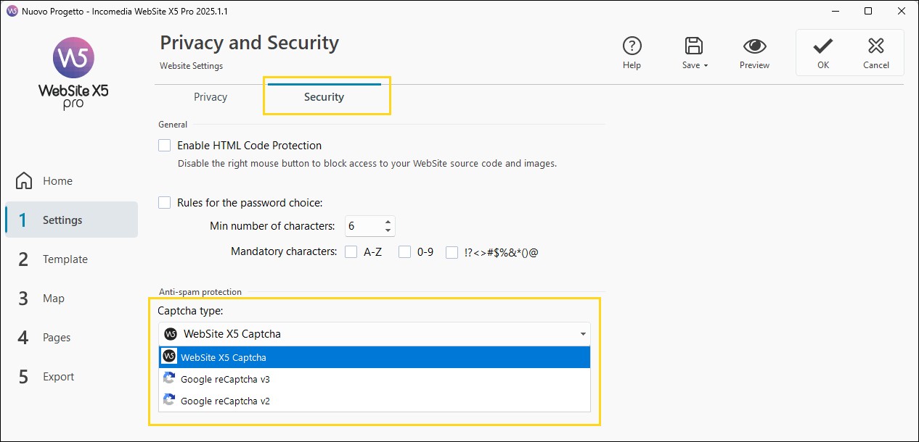The height and width of the screenshot is (442, 919).
Task: Select step 1 Settings in sidebar
Action: (x=71, y=220)
